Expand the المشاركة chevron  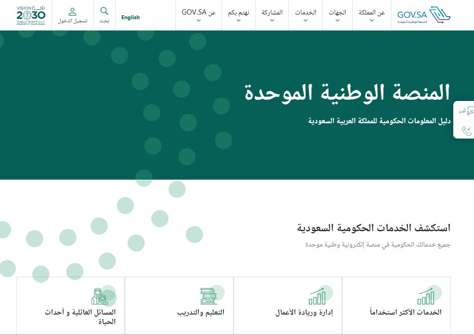272,20
